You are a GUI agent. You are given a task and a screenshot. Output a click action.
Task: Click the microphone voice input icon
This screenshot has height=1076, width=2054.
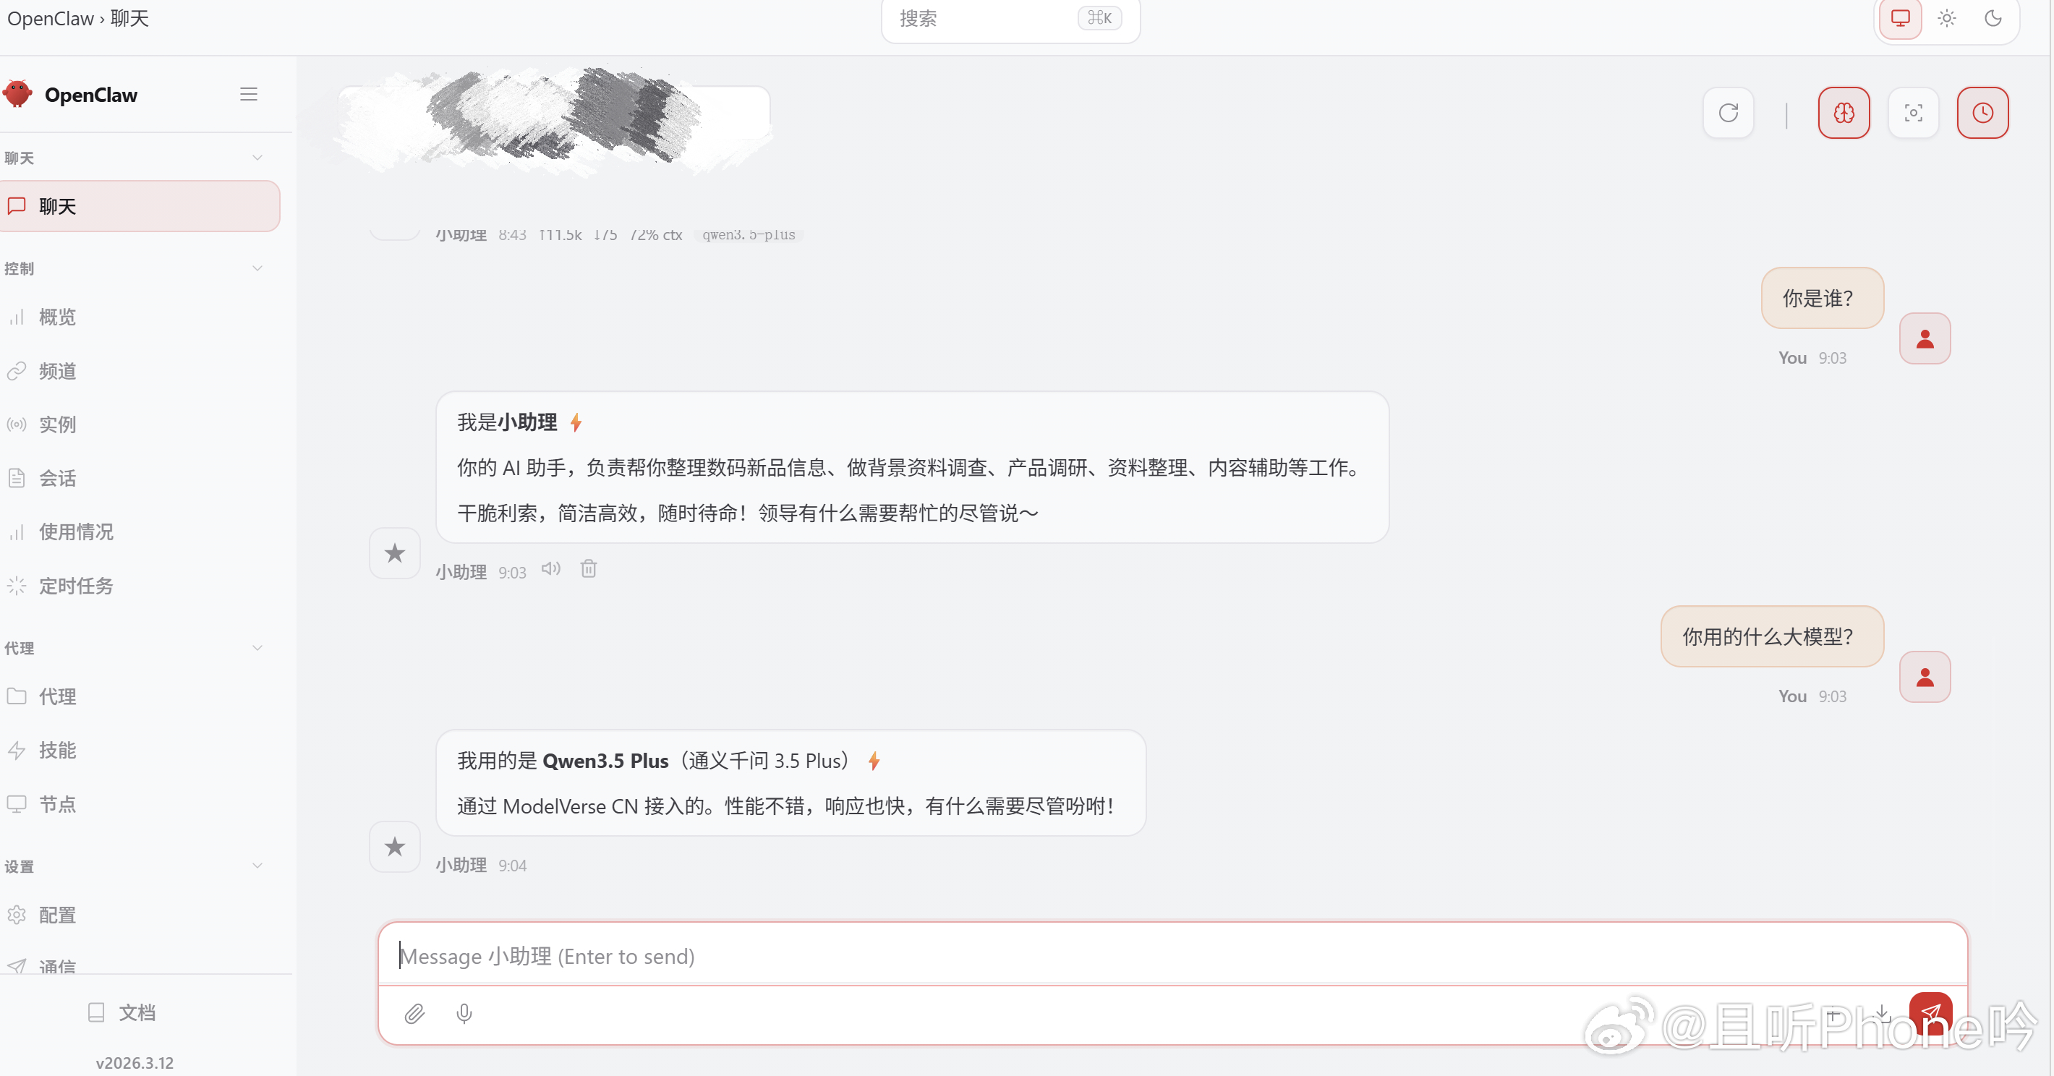(x=464, y=1014)
